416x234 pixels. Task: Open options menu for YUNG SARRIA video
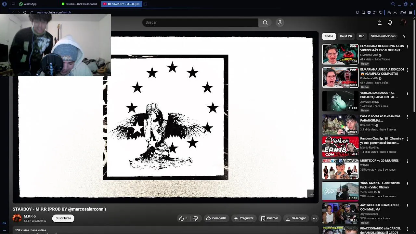pos(407,183)
